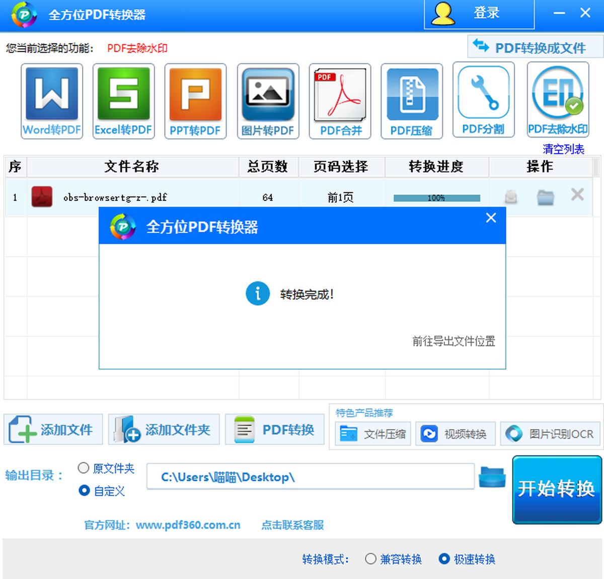Select the 原文件夹 output option
The image size is (604, 579).
tap(84, 468)
